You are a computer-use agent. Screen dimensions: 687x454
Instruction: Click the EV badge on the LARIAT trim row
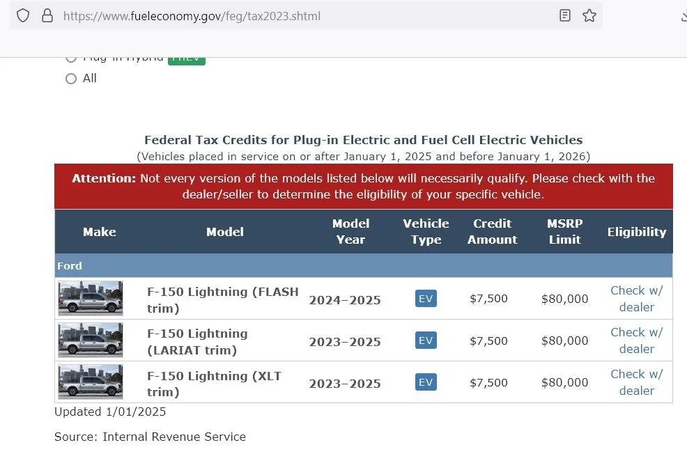pyautogui.click(x=426, y=340)
